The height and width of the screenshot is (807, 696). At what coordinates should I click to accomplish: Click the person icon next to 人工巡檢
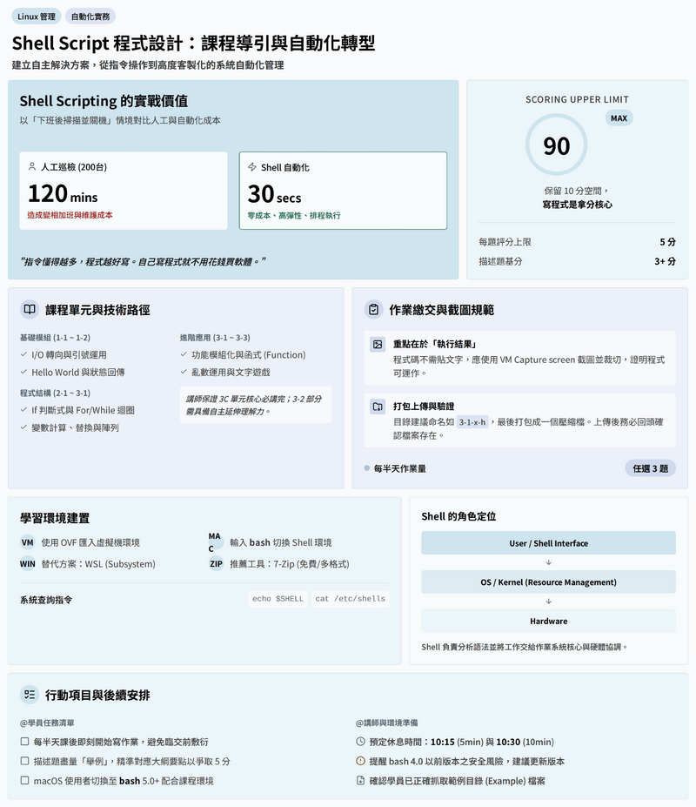point(32,166)
